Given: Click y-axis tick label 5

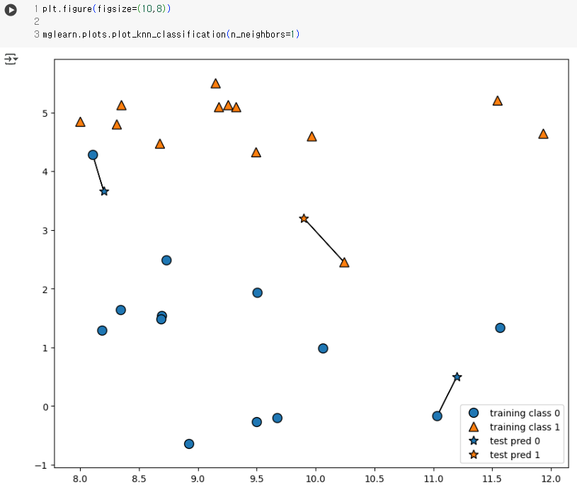Looking at the screenshot, I should pos(45,113).
